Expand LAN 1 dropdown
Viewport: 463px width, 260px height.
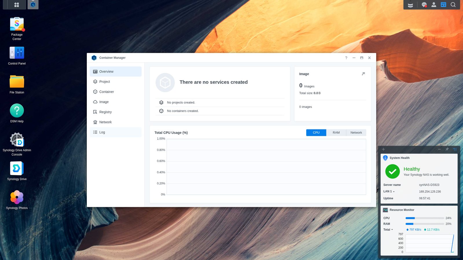click(x=389, y=192)
